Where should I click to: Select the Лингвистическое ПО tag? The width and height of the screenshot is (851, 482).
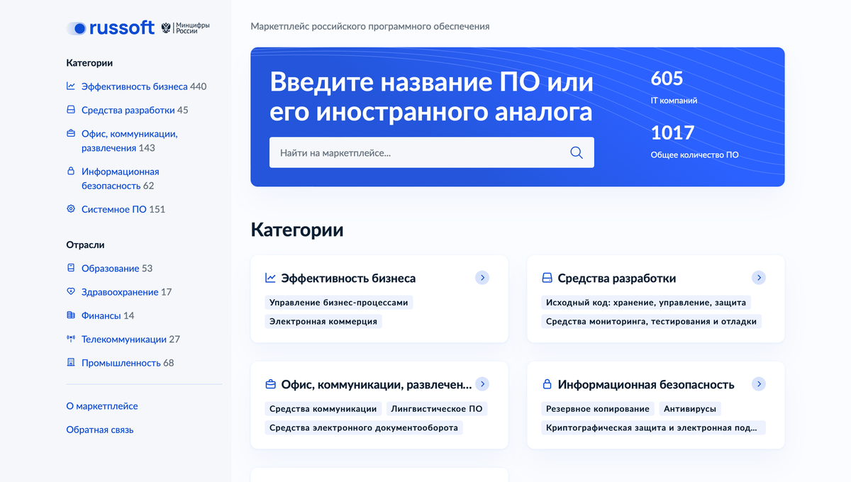coord(437,408)
